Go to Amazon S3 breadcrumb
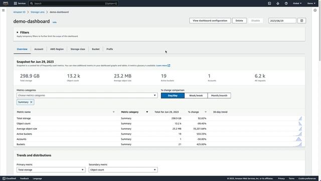This screenshot has width=321, height=181. tap(19, 12)
